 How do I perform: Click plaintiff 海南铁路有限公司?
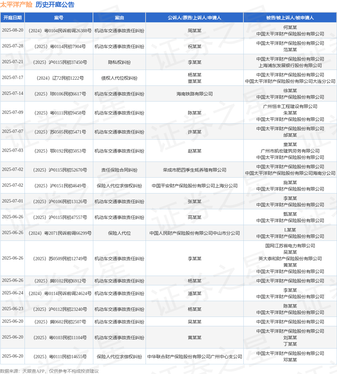194,94
